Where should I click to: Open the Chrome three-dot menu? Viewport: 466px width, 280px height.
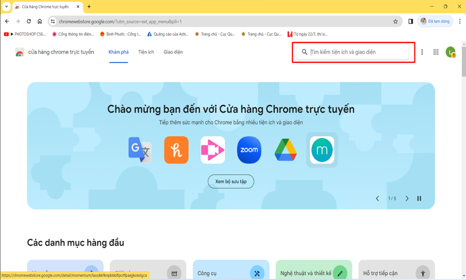coord(460,21)
